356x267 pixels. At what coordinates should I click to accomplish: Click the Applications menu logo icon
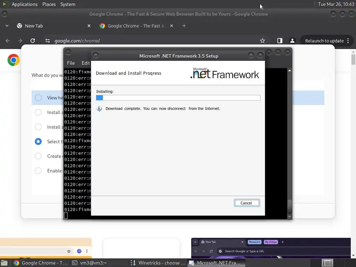click(x=6, y=4)
